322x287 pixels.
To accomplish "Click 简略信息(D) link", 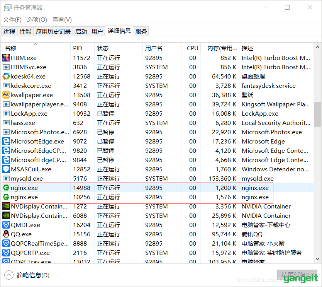I will coord(33,275).
